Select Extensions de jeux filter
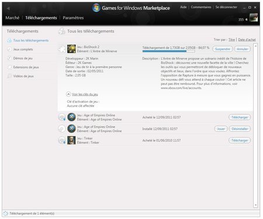 pyautogui.click(x=26, y=67)
